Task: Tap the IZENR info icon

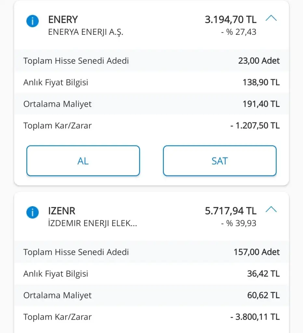Action: 32,213
